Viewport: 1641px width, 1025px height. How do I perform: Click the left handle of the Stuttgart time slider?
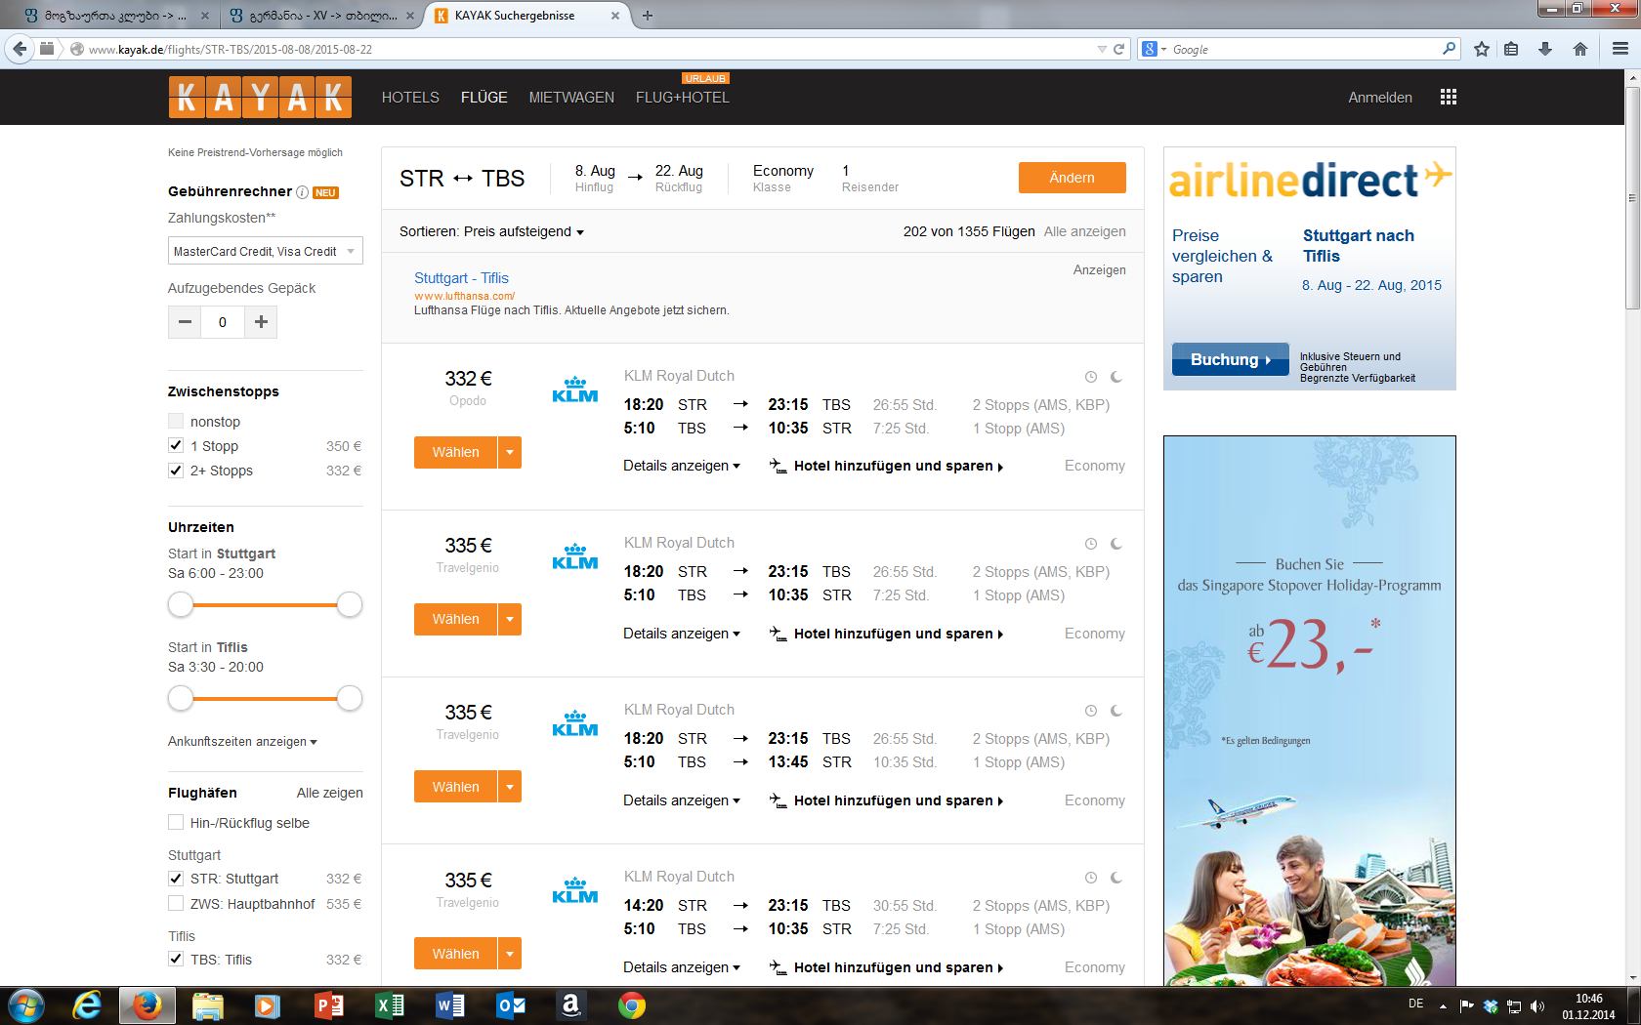[181, 604]
